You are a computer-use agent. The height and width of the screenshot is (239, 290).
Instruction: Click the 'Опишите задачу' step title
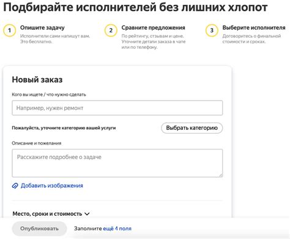(42, 27)
